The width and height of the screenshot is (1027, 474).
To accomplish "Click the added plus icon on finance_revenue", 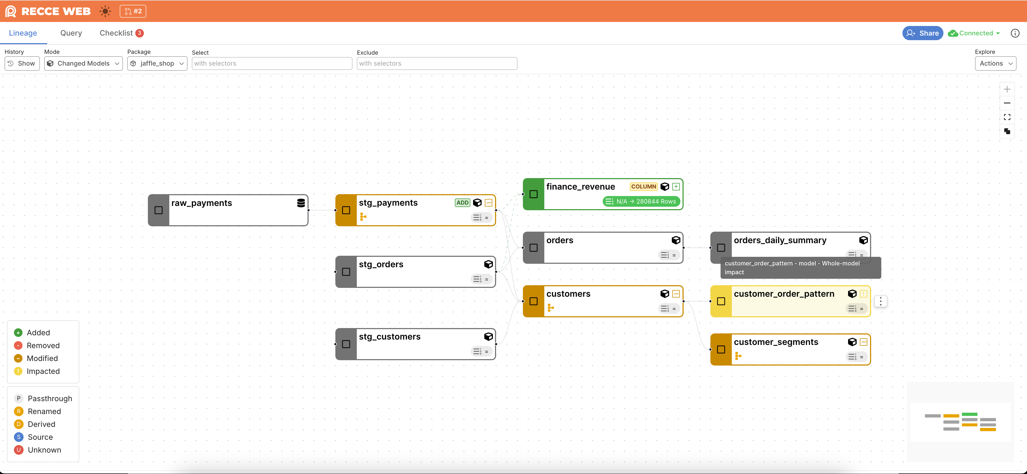I will pos(676,187).
